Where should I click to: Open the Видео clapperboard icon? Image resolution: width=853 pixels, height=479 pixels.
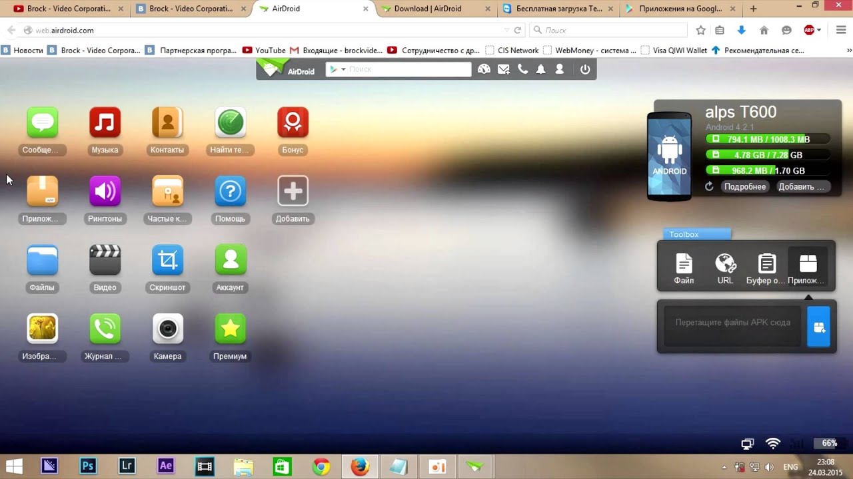tap(105, 260)
